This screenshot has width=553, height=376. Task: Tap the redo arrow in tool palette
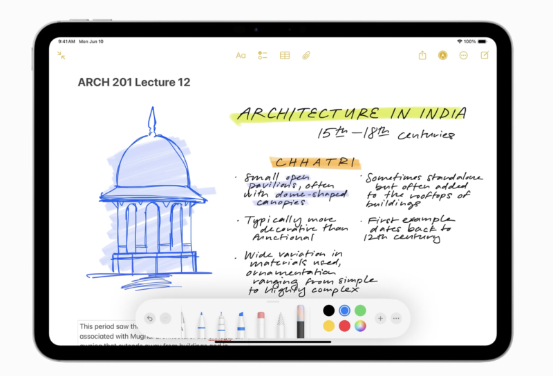coord(165,318)
